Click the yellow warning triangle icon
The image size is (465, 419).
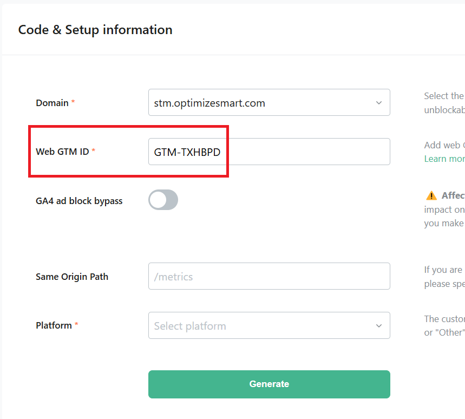tap(431, 195)
